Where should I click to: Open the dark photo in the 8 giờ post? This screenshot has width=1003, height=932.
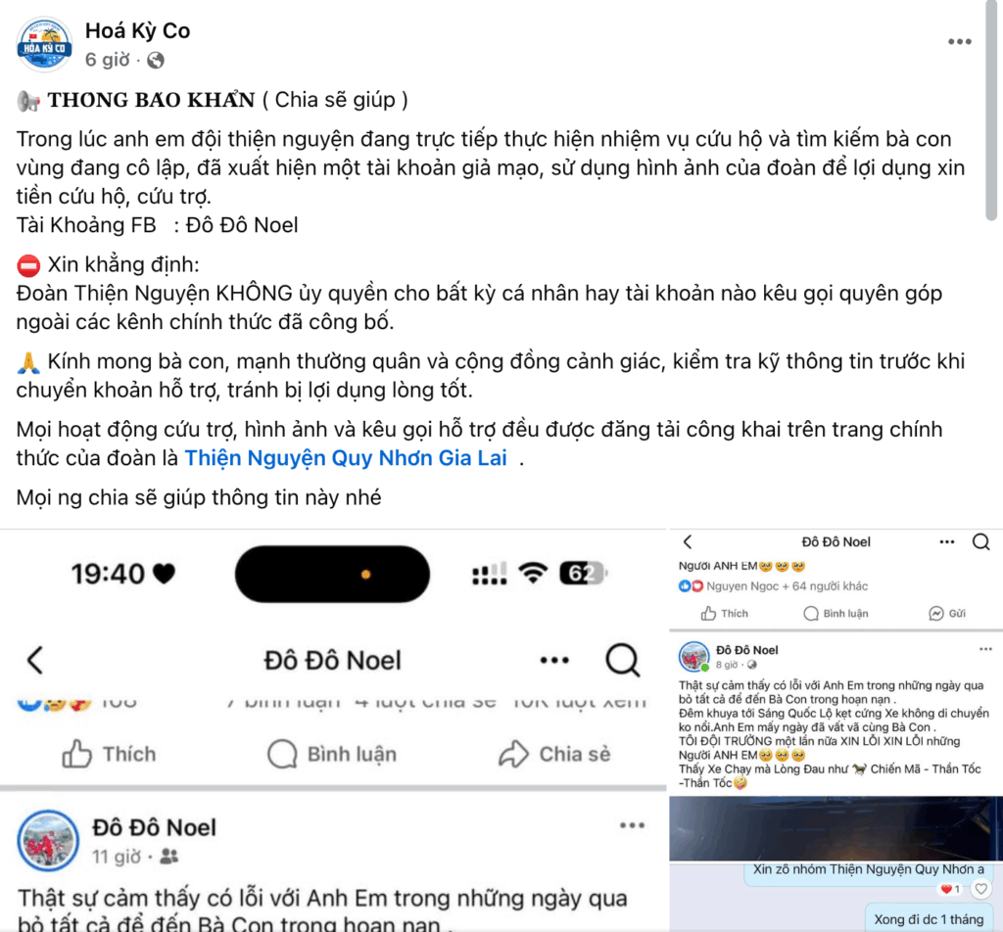836,828
